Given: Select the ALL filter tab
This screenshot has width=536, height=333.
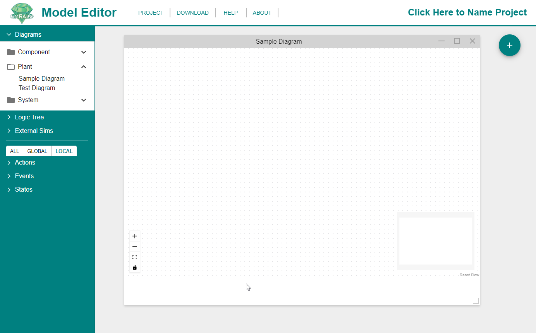Looking at the screenshot, I should [14, 151].
